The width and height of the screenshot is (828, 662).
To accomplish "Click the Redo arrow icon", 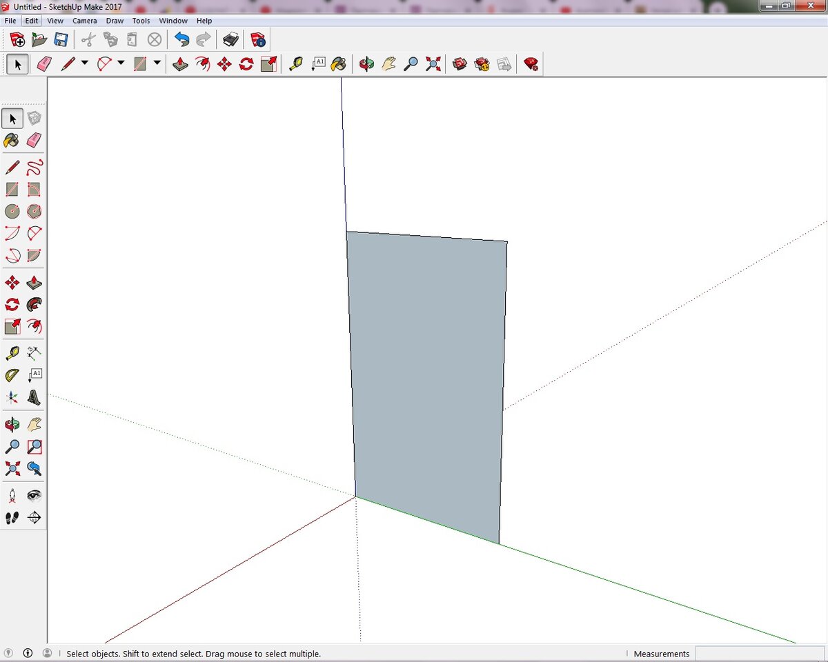I will (x=204, y=39).
